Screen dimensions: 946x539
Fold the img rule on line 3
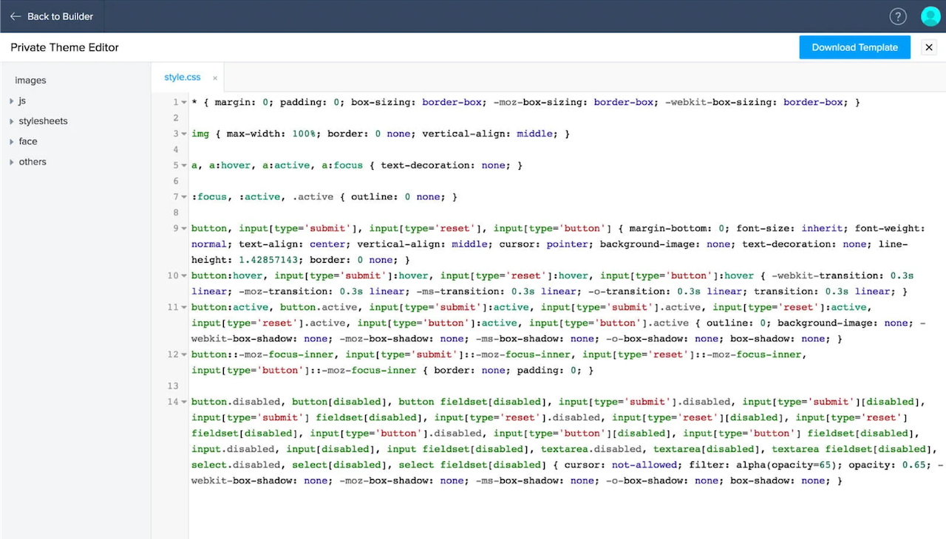[x=184, y=134]
